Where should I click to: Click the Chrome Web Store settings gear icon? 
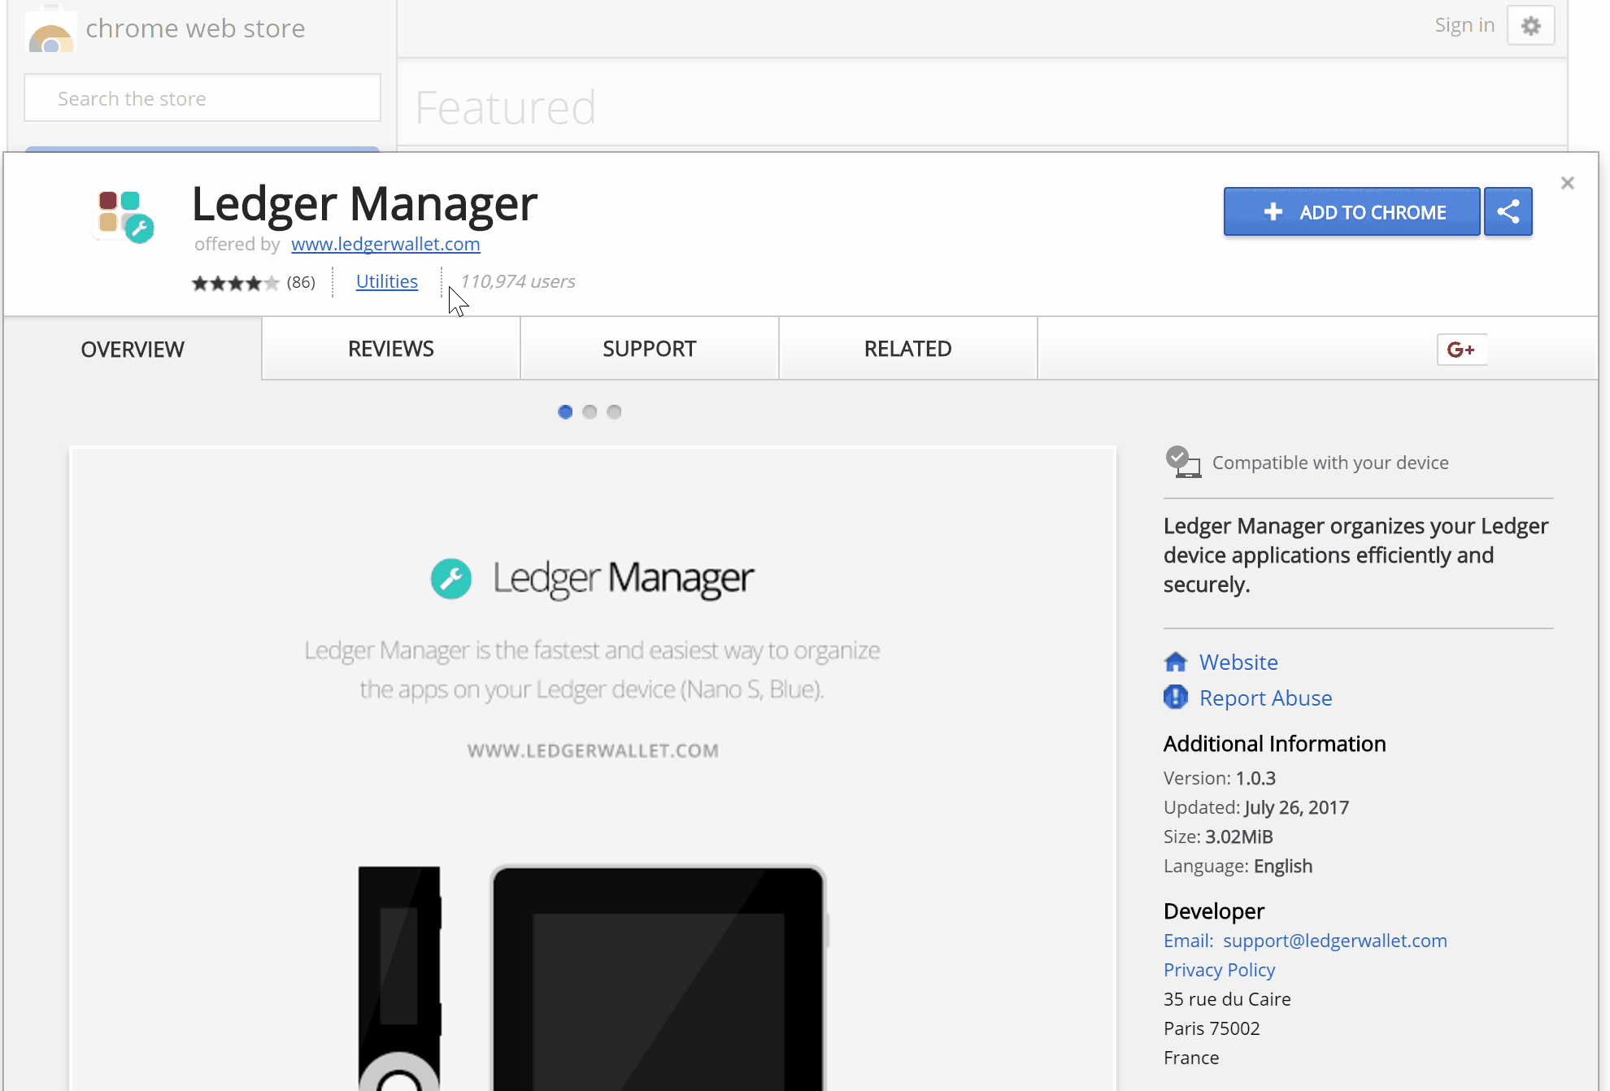tap(1531, 25)
